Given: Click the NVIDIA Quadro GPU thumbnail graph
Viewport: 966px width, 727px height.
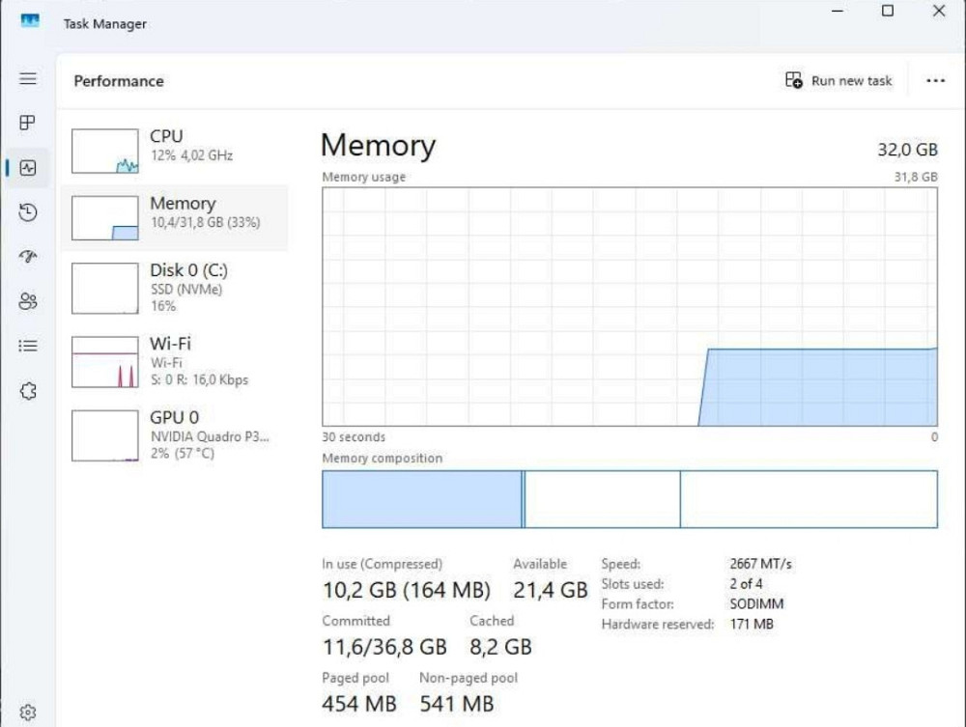Looking at the screenshot, I should point(103,434).
